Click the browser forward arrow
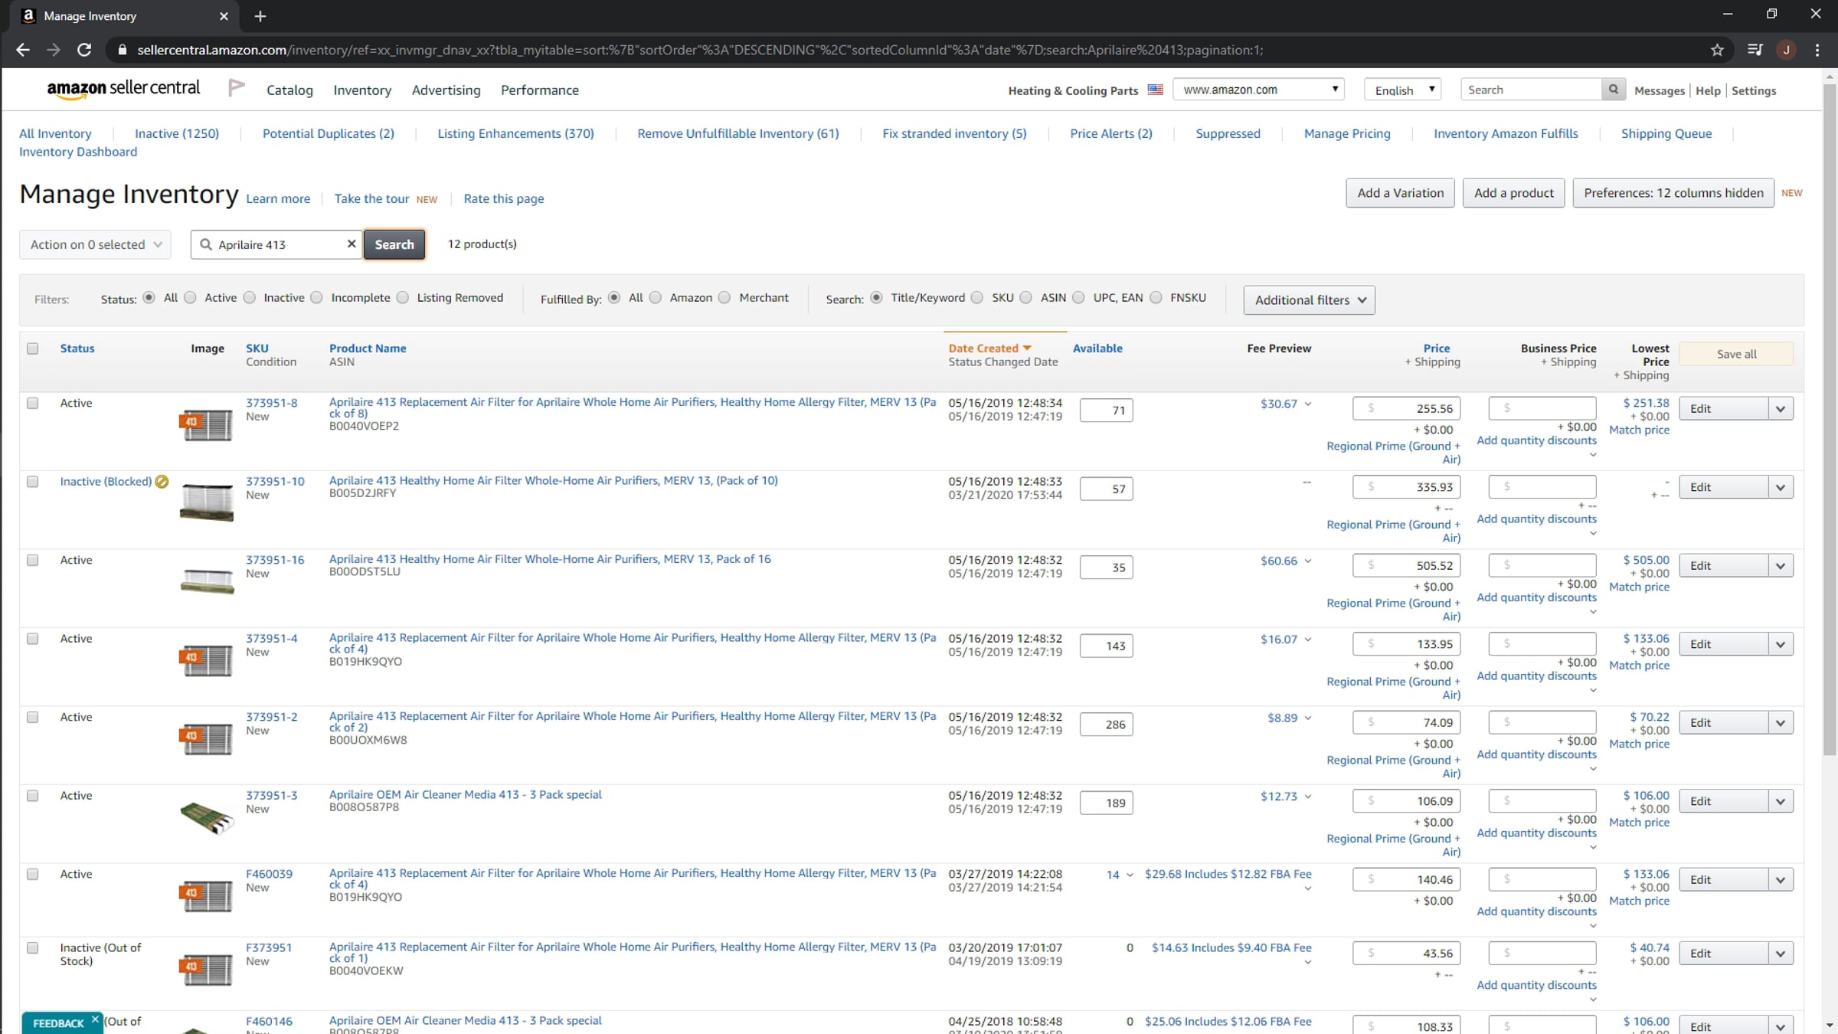 tap(54, 50)
